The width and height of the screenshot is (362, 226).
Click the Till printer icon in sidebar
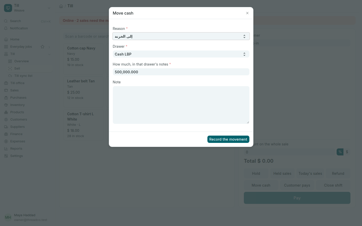tap(6, 54)
